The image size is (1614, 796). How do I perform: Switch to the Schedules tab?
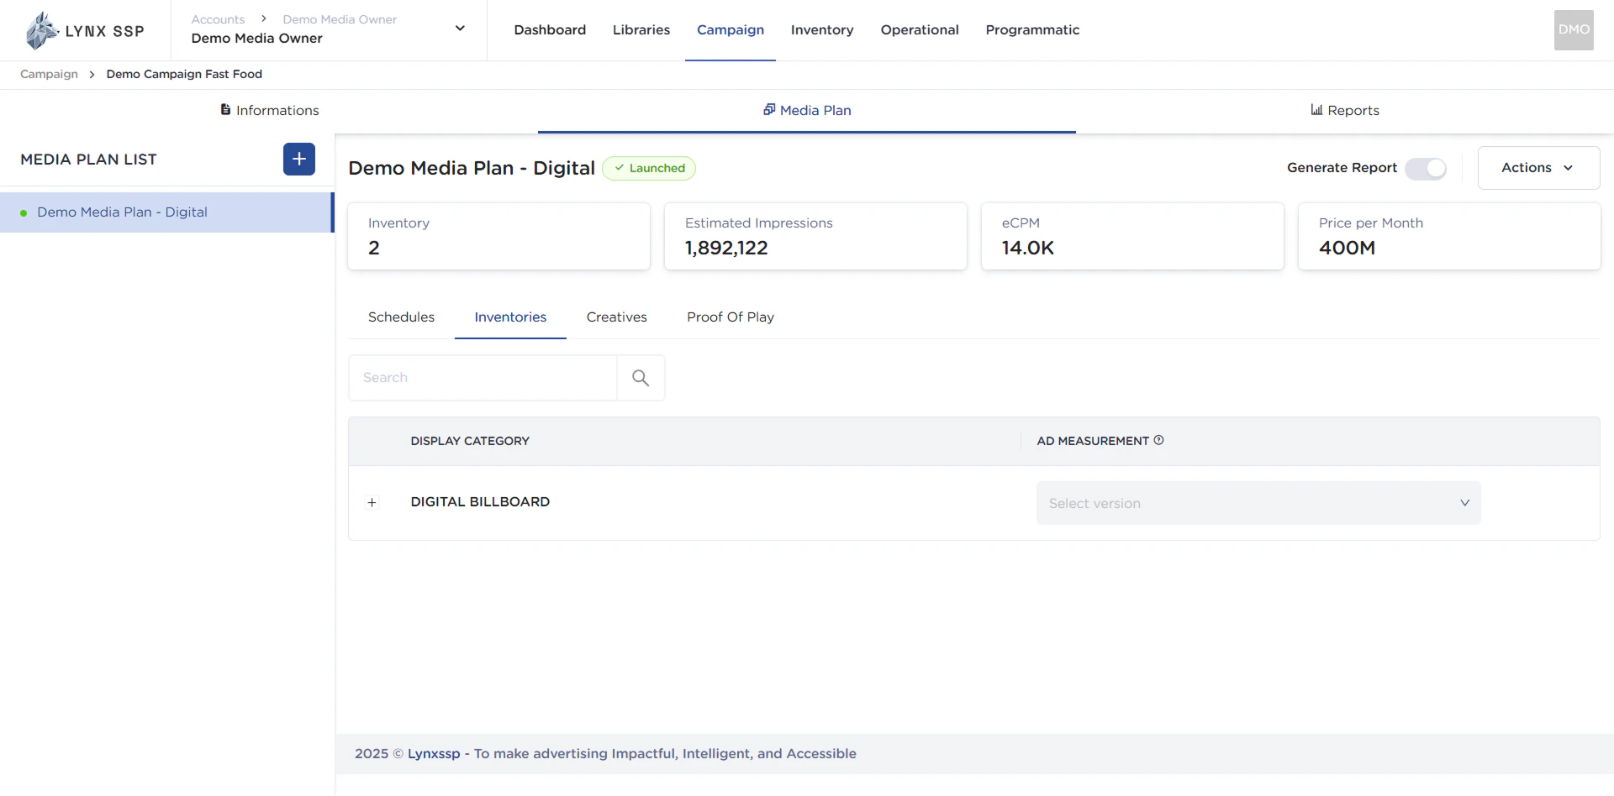401,317
